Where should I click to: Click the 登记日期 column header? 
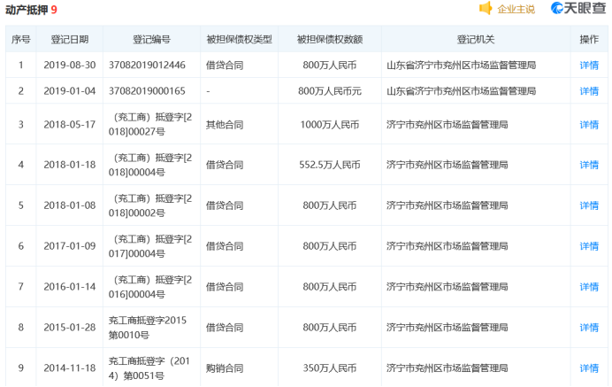70,40
